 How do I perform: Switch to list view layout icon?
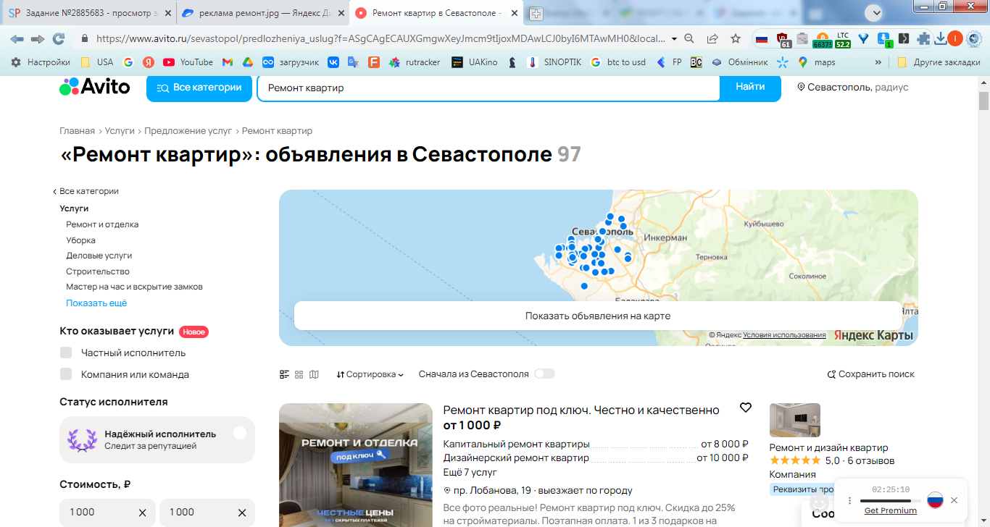(x=285, y=374)
